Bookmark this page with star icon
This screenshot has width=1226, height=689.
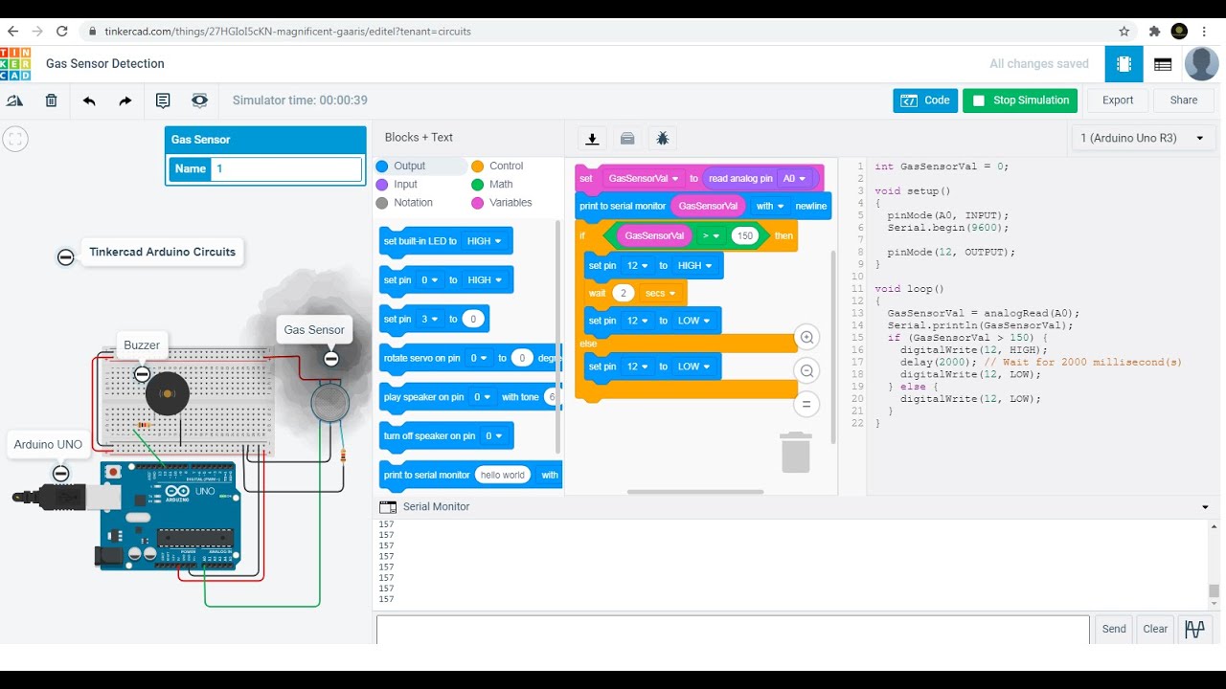tap(1124, 31)
